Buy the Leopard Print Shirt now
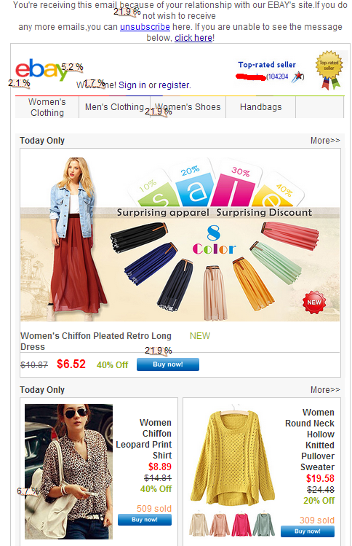352x546 pixels. (x=145, y=520)
